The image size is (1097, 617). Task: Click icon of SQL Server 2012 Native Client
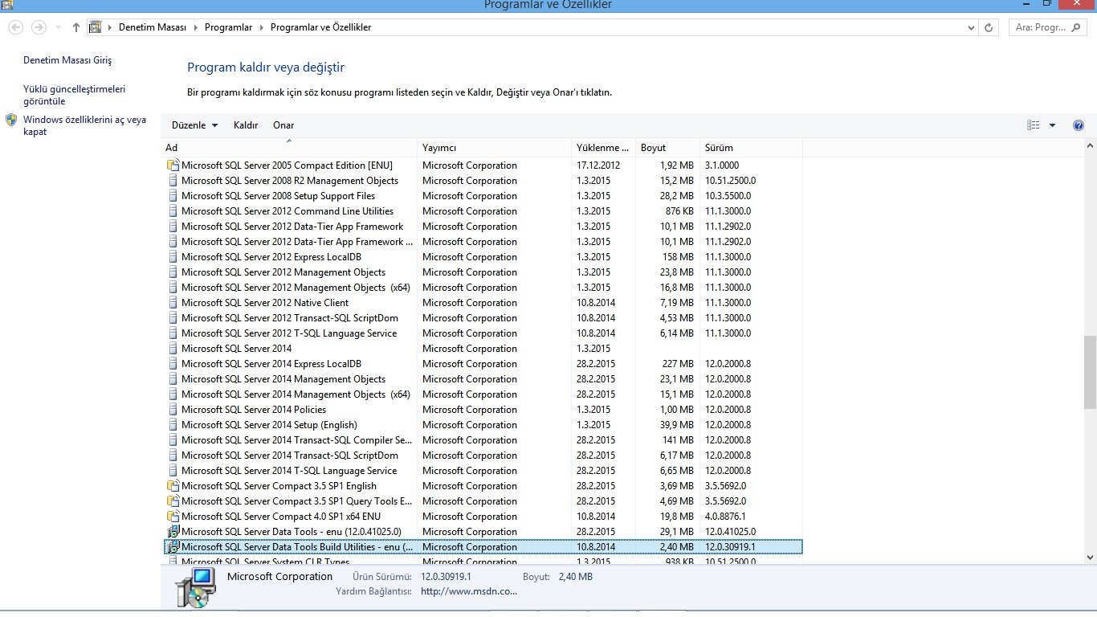(x=173, y=303)
